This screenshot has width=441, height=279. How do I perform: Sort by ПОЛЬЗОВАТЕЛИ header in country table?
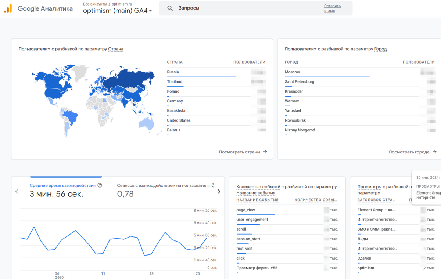pyautogui.click(x=249, y=62)
